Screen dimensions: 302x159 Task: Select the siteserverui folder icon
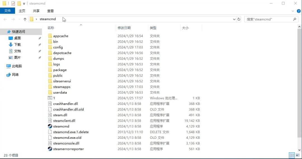(50, 81)
